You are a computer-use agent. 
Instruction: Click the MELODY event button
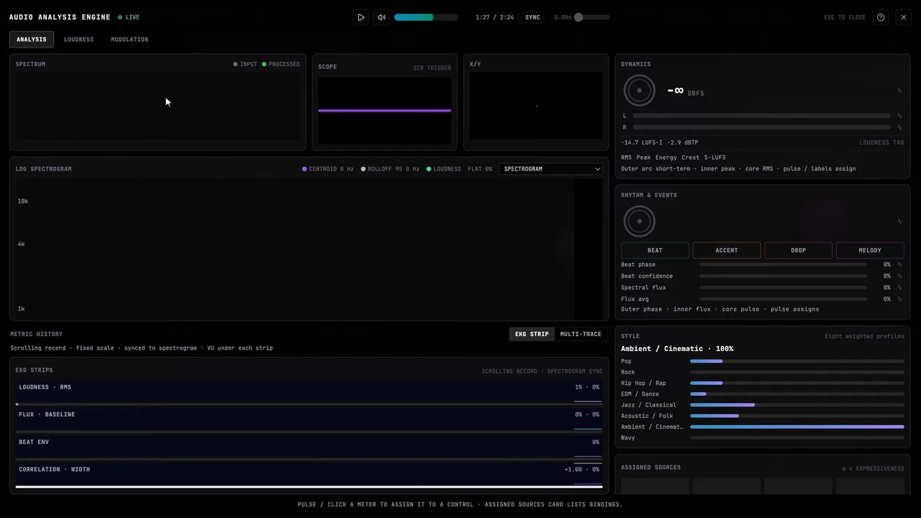tap(870, 250)
